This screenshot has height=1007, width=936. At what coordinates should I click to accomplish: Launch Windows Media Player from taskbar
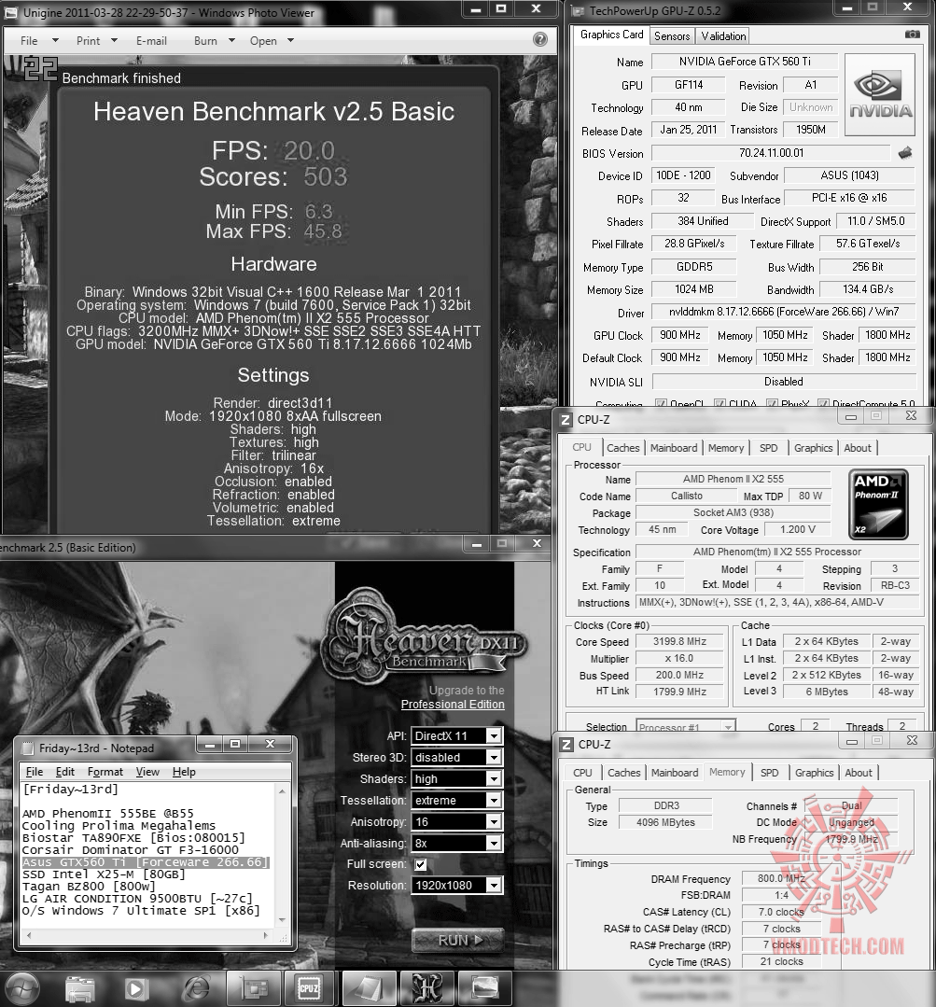click(135, 989)
